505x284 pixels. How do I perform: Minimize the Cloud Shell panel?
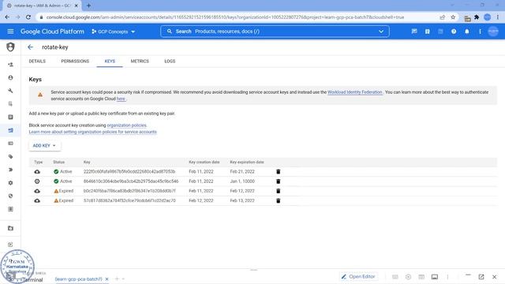(468, 275)
